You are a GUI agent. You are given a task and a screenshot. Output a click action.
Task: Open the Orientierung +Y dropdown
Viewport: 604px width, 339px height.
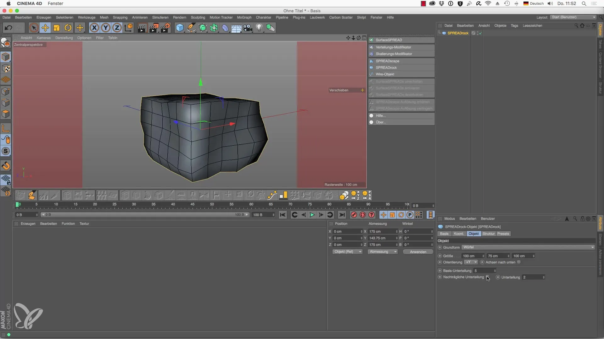coord(471,262)
